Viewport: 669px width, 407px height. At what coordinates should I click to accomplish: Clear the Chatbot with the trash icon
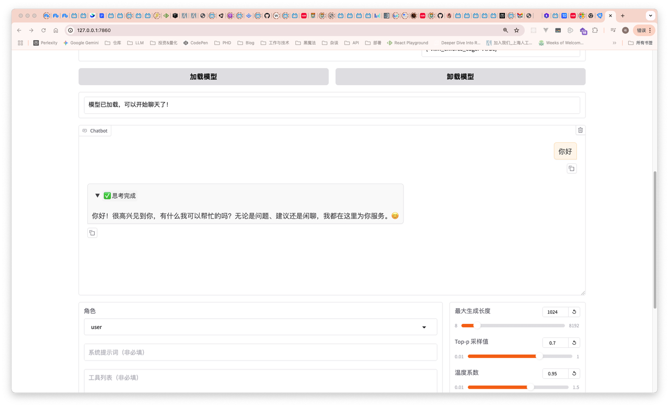(580, 130)
